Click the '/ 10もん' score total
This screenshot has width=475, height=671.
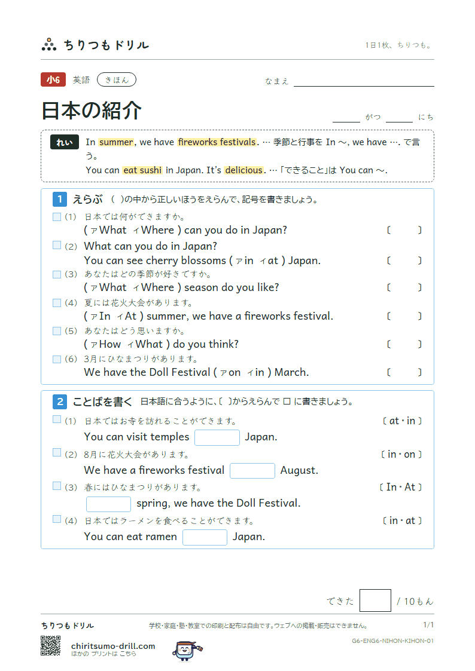coord(415,602)
